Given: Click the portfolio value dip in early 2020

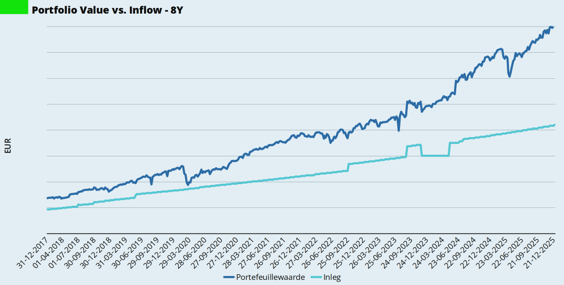Looking at the screenshot, I should (x=188, y=184).
